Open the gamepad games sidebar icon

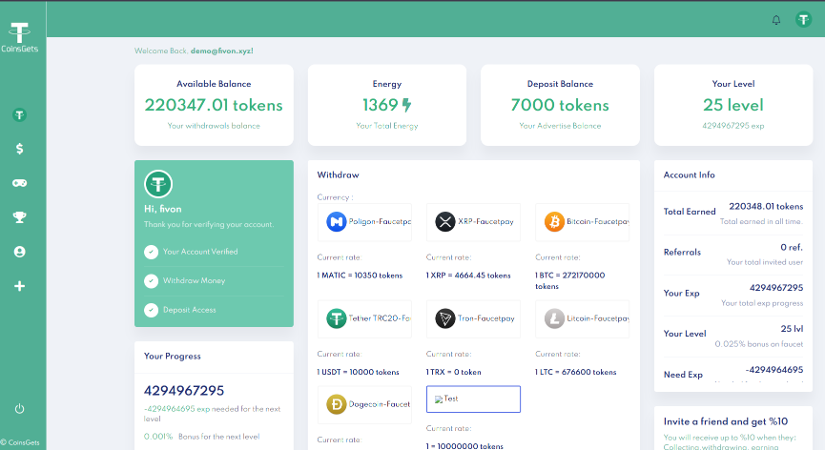coord(19,182)
